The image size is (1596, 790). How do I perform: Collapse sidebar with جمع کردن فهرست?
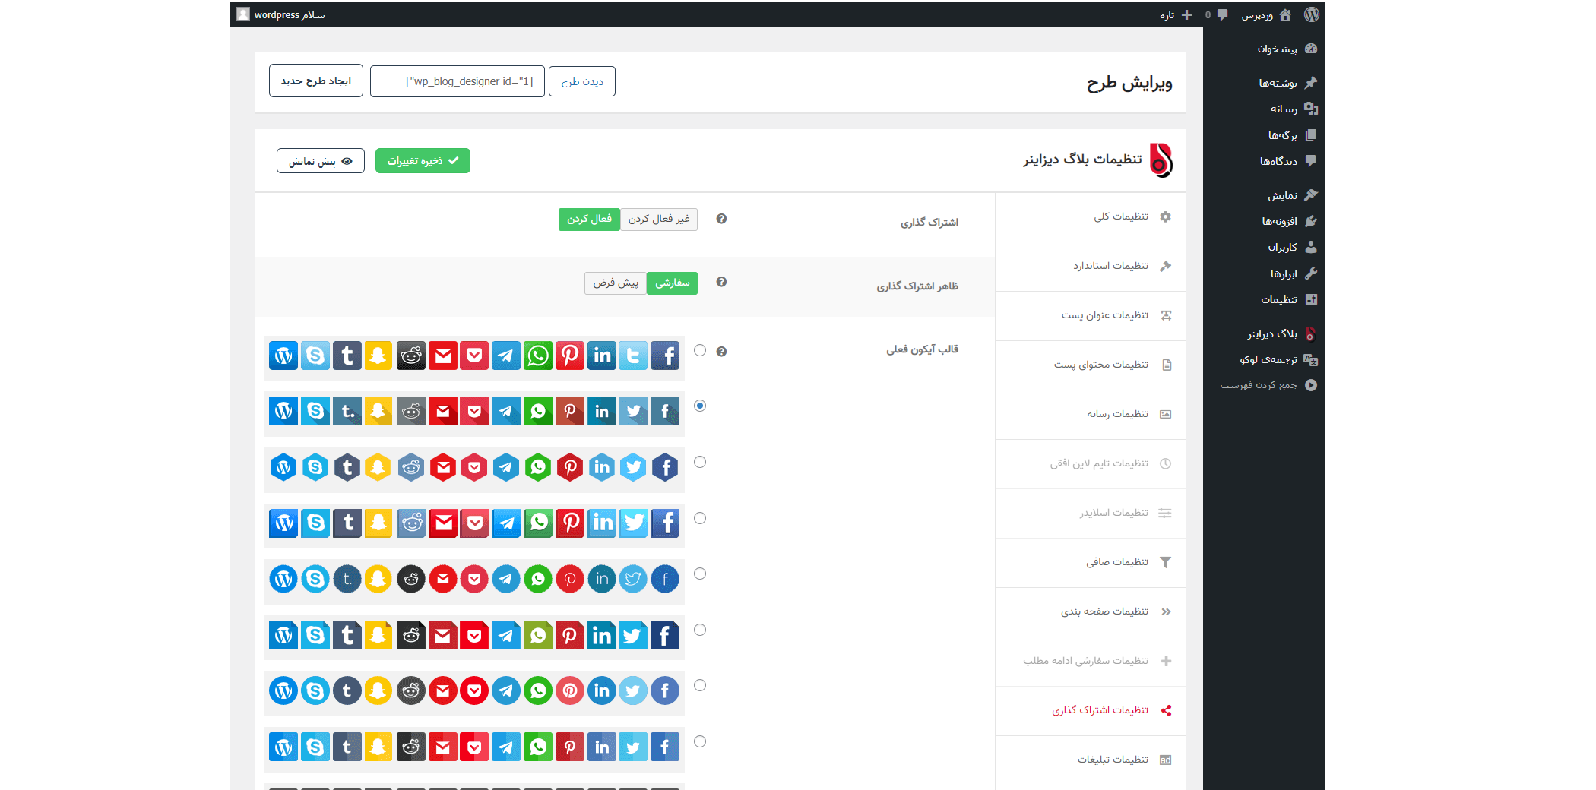click(1264, 385)
